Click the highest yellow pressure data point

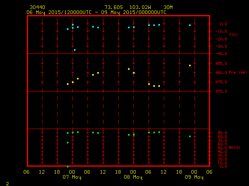point(190,65)
